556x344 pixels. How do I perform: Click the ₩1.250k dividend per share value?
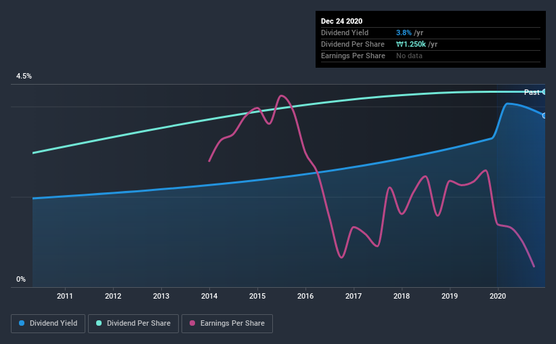click(411, 44)
